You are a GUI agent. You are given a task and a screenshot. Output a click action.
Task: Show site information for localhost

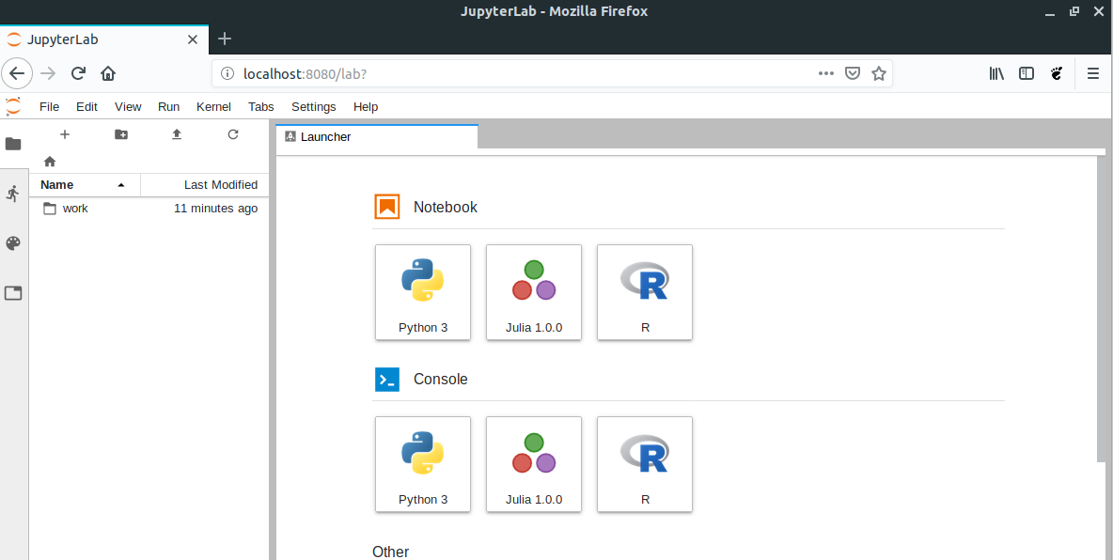coord(227,73)
